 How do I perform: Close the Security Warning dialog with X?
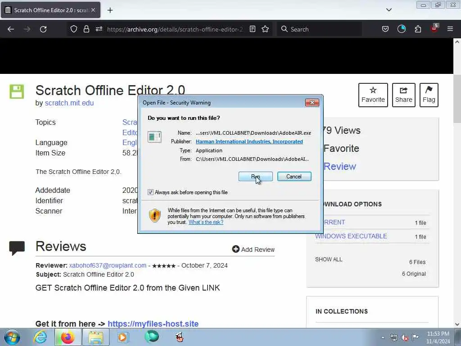click(x=312, y=102)
